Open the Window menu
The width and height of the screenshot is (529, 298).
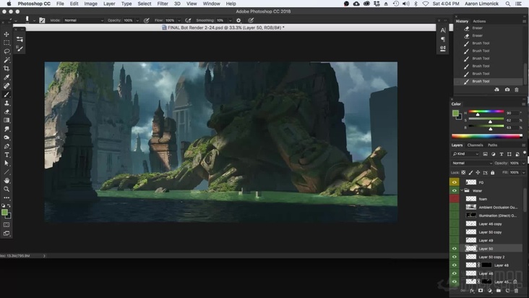(x=211, y=4)
